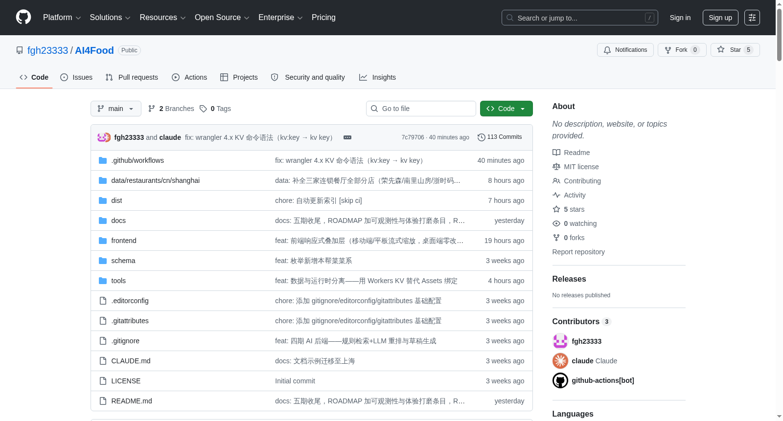783x421 pixels.
Task: Open the main branch selector
Action: [116, 109]
